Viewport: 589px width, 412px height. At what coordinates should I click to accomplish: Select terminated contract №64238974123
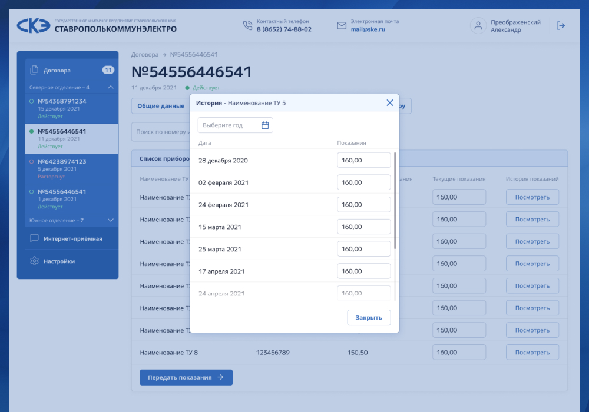72,169
